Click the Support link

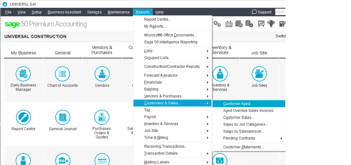tap(264, 12)
